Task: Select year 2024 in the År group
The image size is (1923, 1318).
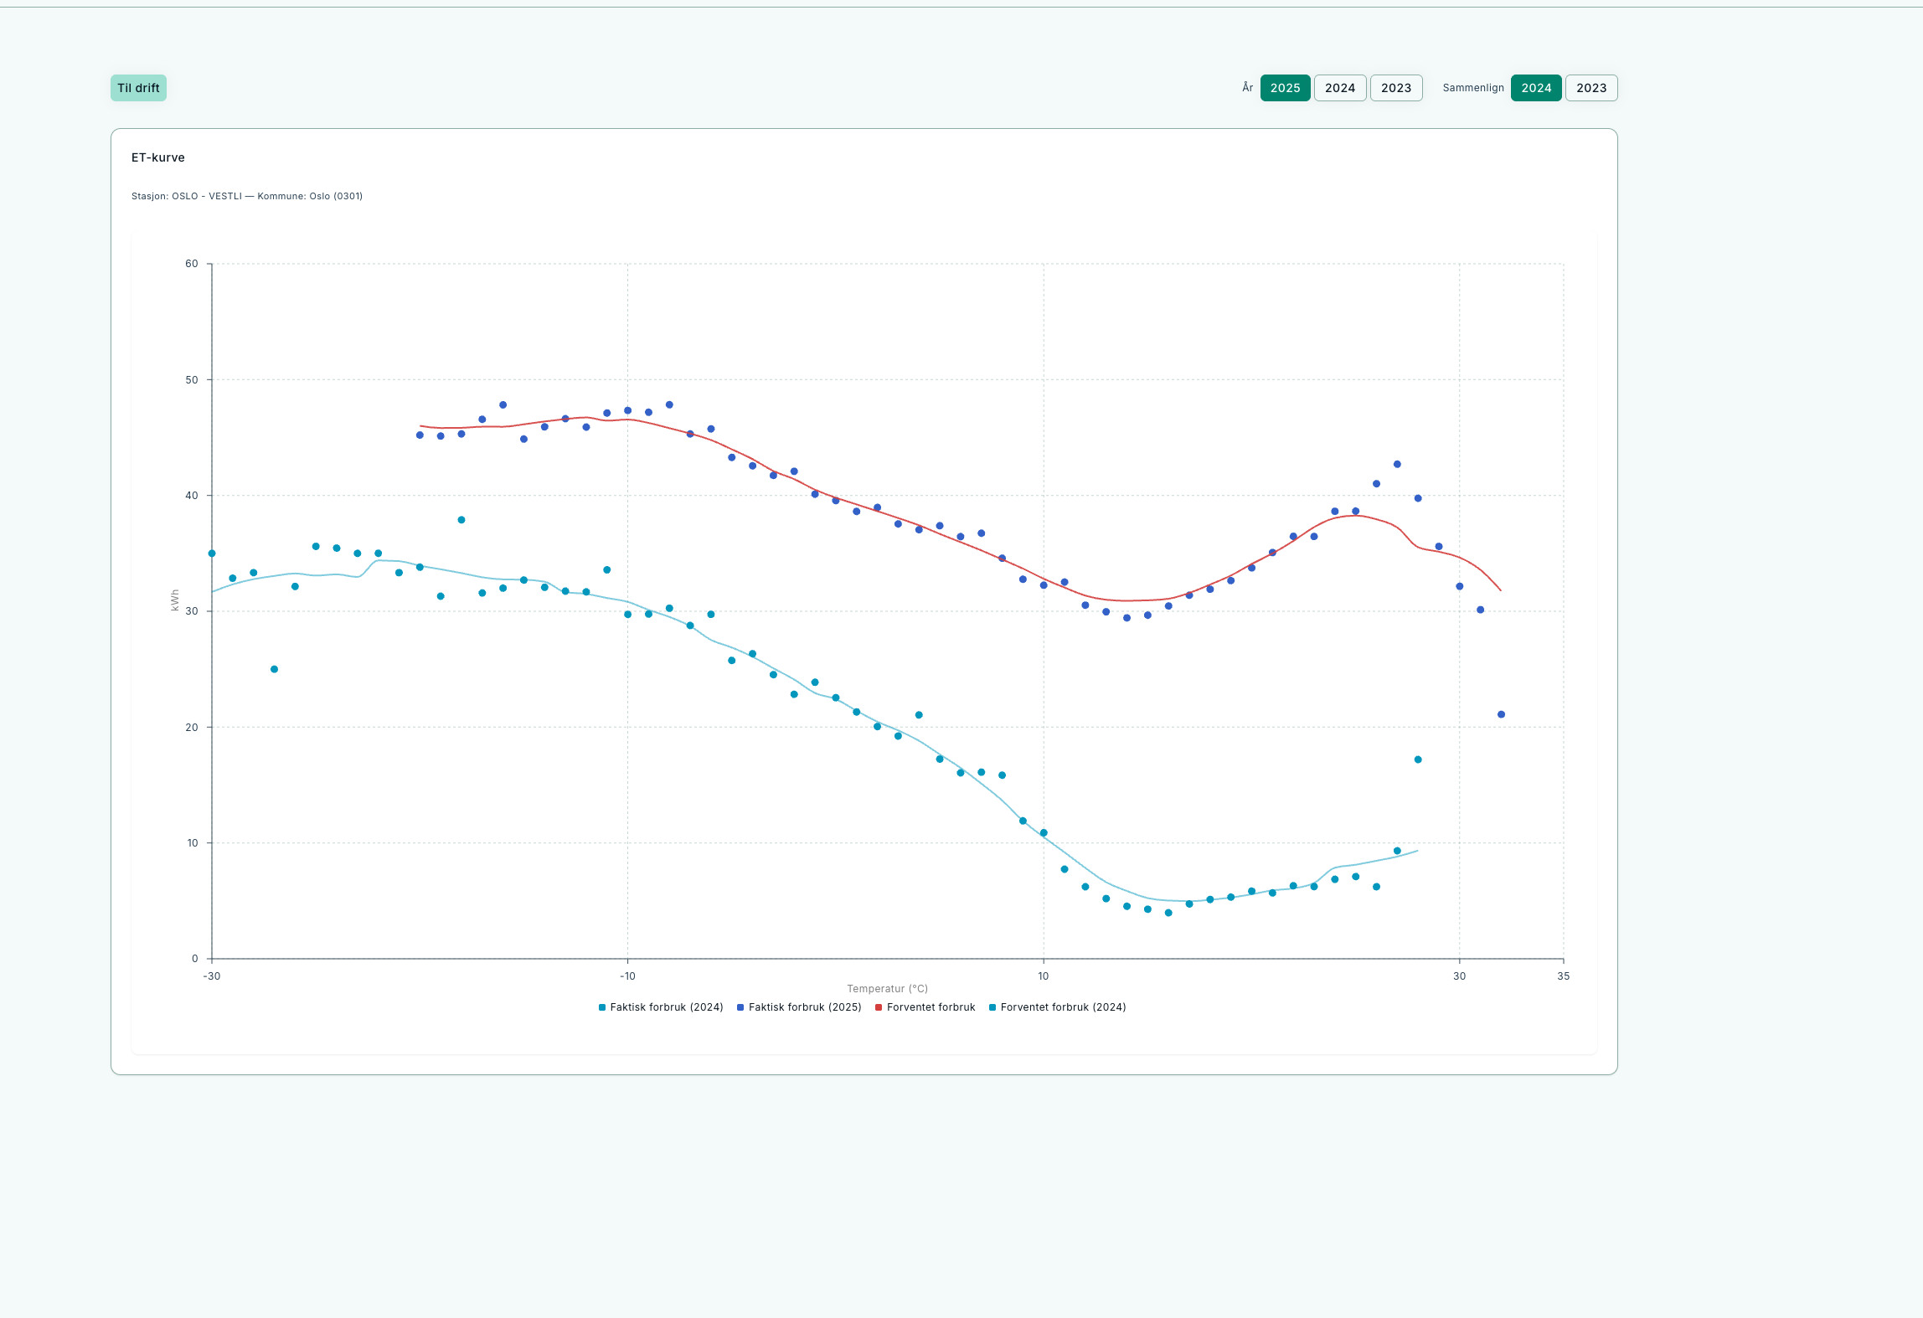Action: (x=1340, y=88)
